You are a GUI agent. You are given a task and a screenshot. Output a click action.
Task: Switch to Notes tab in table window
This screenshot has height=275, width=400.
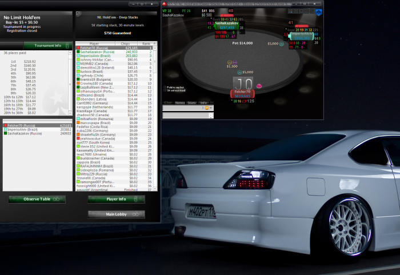point(180,103)
